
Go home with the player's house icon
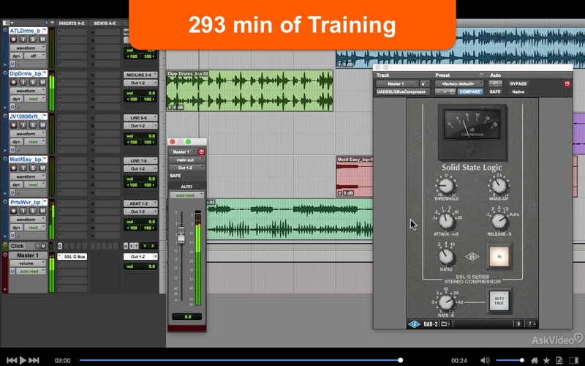pos(535,360)
